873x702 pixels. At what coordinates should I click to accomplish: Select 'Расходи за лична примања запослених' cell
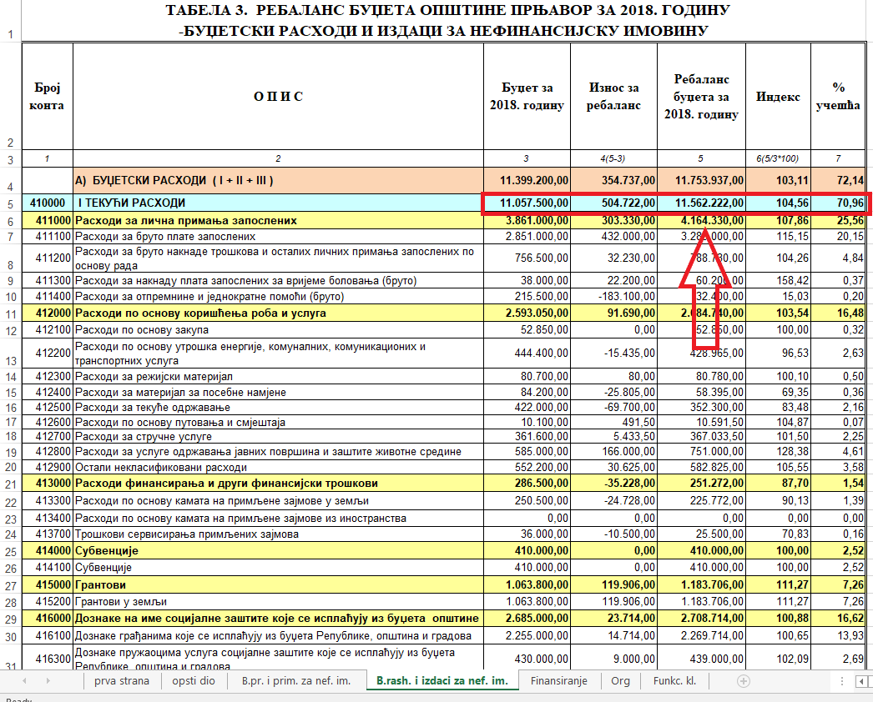(x=279, y=220)
